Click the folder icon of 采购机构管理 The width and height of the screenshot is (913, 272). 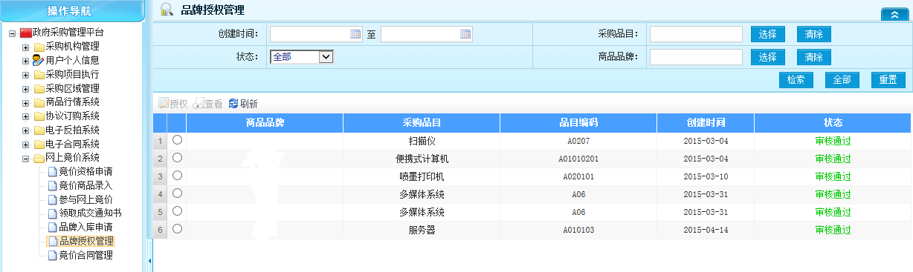[39, 47]
